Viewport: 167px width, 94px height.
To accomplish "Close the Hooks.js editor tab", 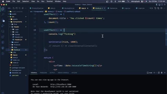I will coord(105,8).
